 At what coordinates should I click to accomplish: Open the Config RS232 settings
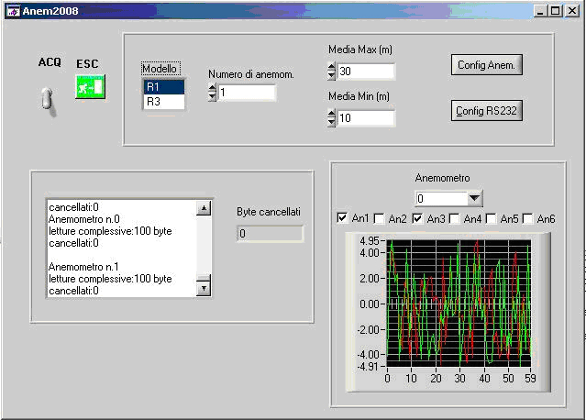point(486,111)
